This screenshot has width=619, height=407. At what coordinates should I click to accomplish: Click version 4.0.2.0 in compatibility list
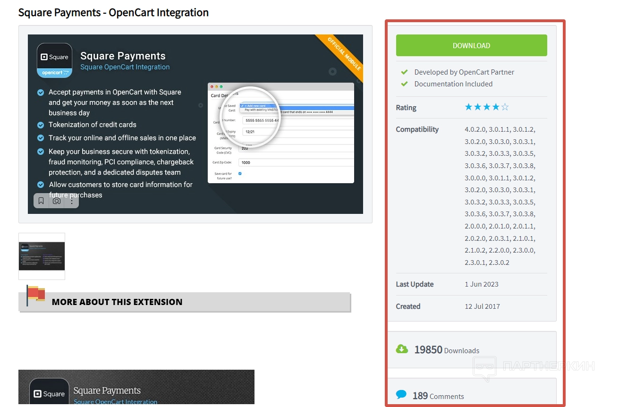(475, 129)
